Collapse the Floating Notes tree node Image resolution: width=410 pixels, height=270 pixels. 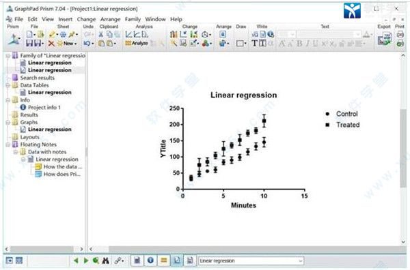(8, 145)
